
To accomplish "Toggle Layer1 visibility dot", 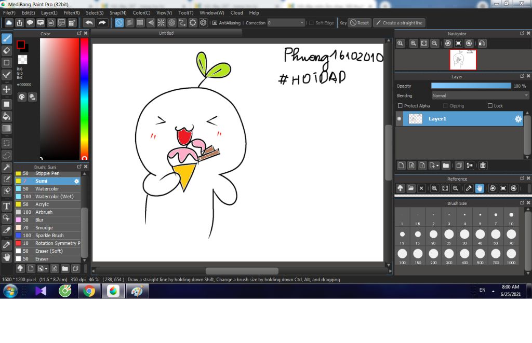I will 400,119.
